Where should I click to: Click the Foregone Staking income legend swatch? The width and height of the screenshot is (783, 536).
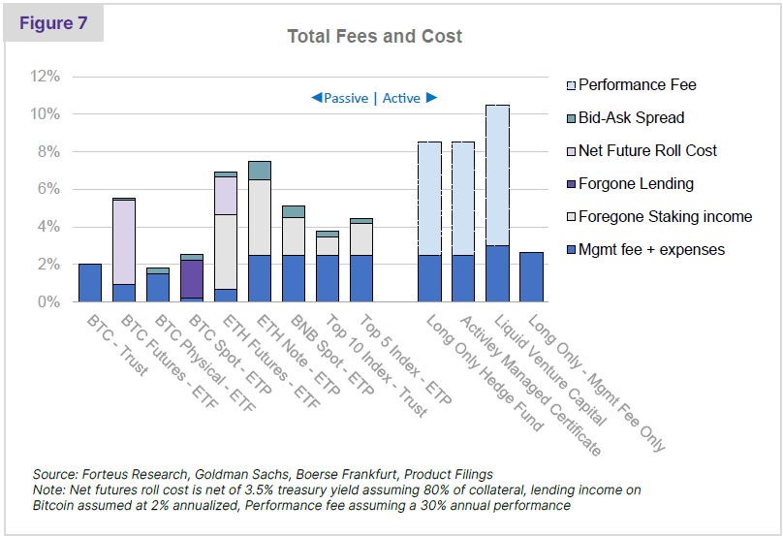[x=572, y=217]
